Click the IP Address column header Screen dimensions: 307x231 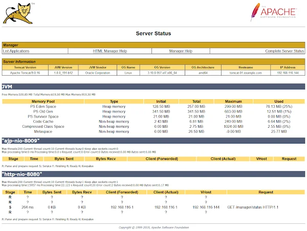coord(288,67)
